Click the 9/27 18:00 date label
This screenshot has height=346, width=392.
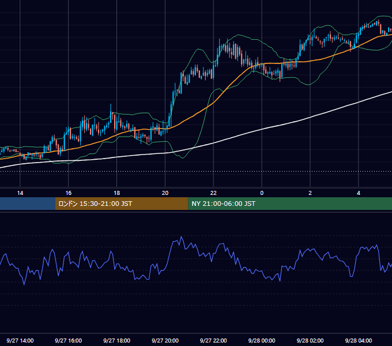[117, 340]
